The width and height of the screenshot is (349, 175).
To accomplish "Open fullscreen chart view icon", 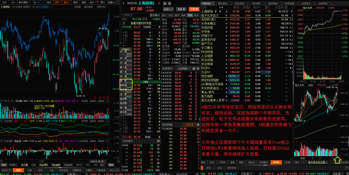I will pyautogui.click(x=117, y=2).
